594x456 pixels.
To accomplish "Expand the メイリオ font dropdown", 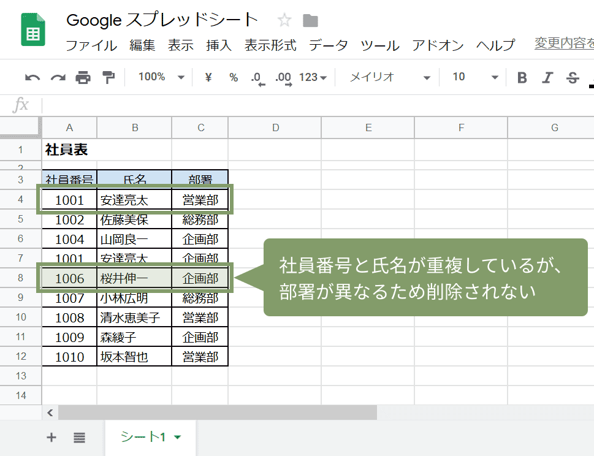I will click(x=390, y=77).
